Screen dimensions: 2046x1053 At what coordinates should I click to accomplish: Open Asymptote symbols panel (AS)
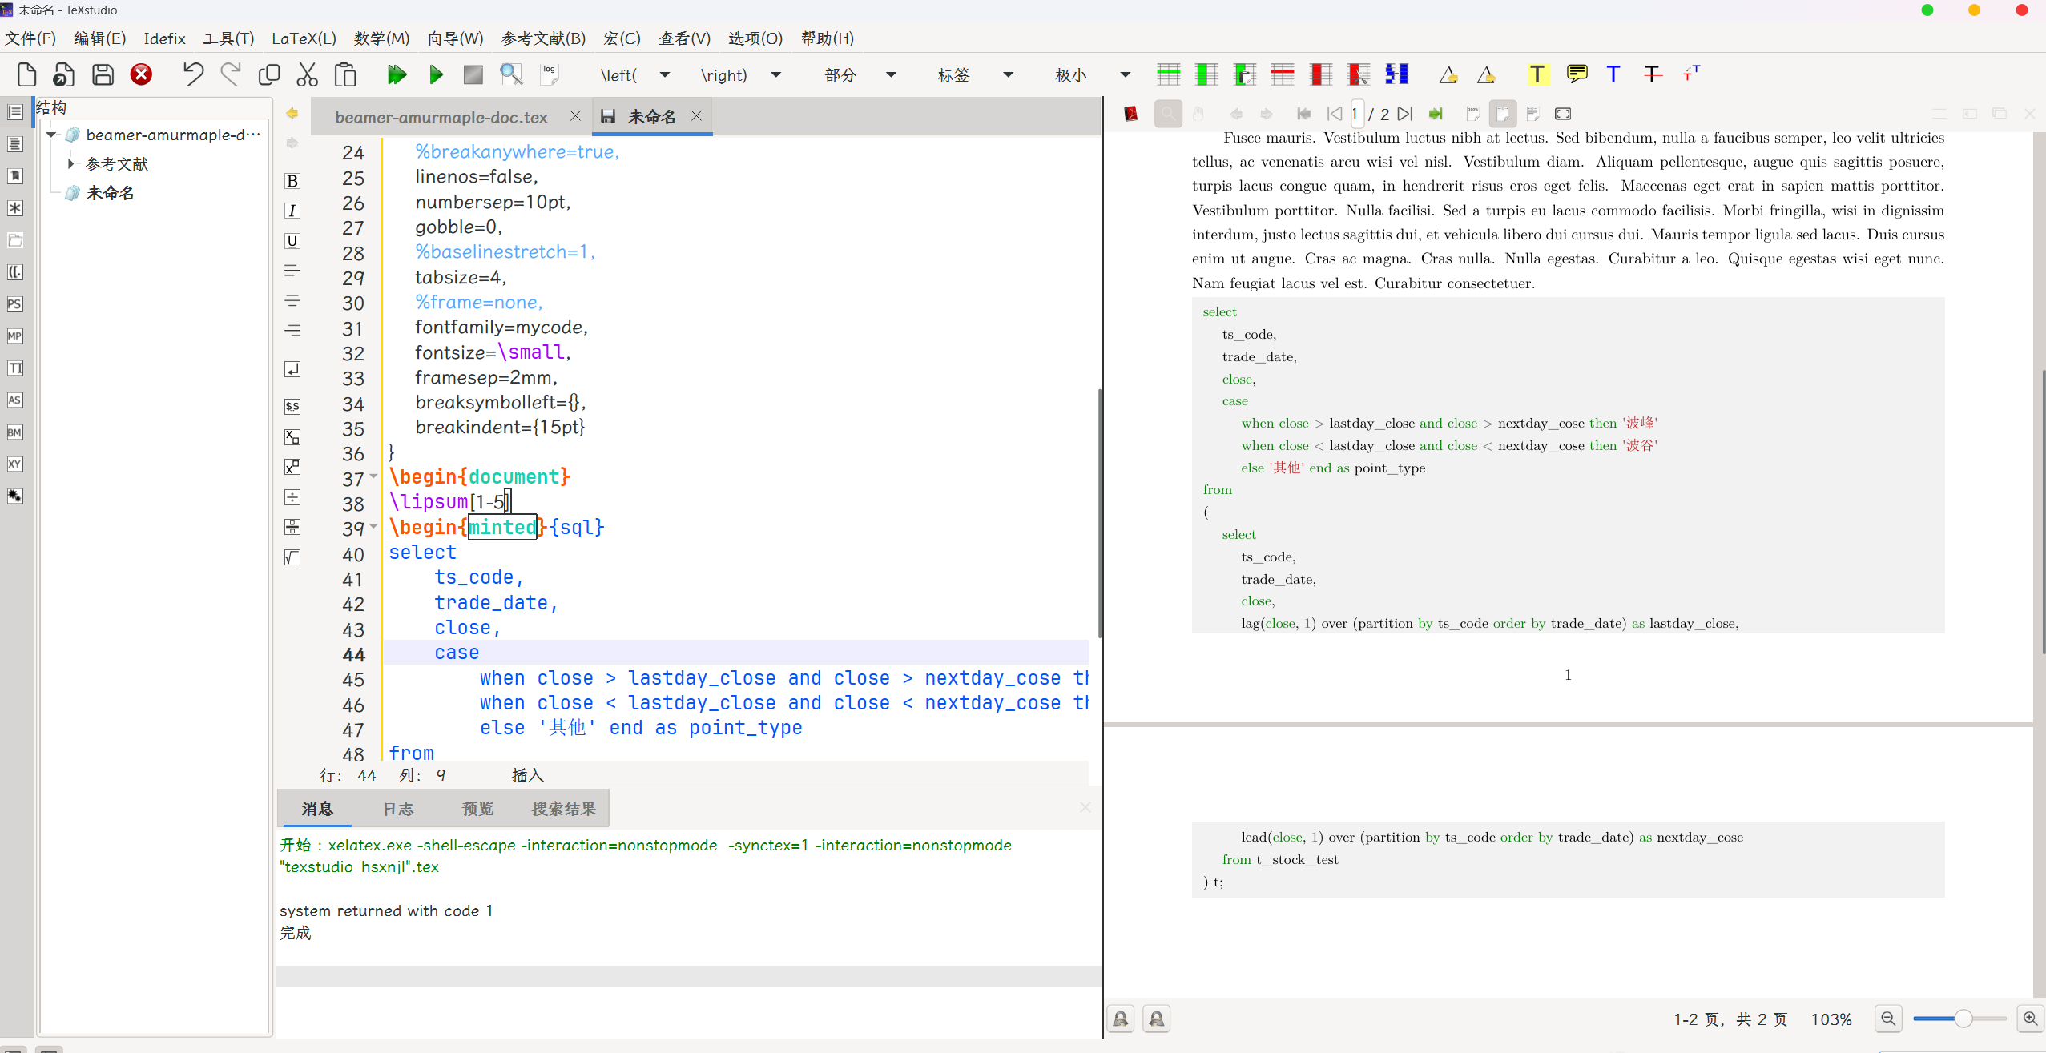pos(14,400)
